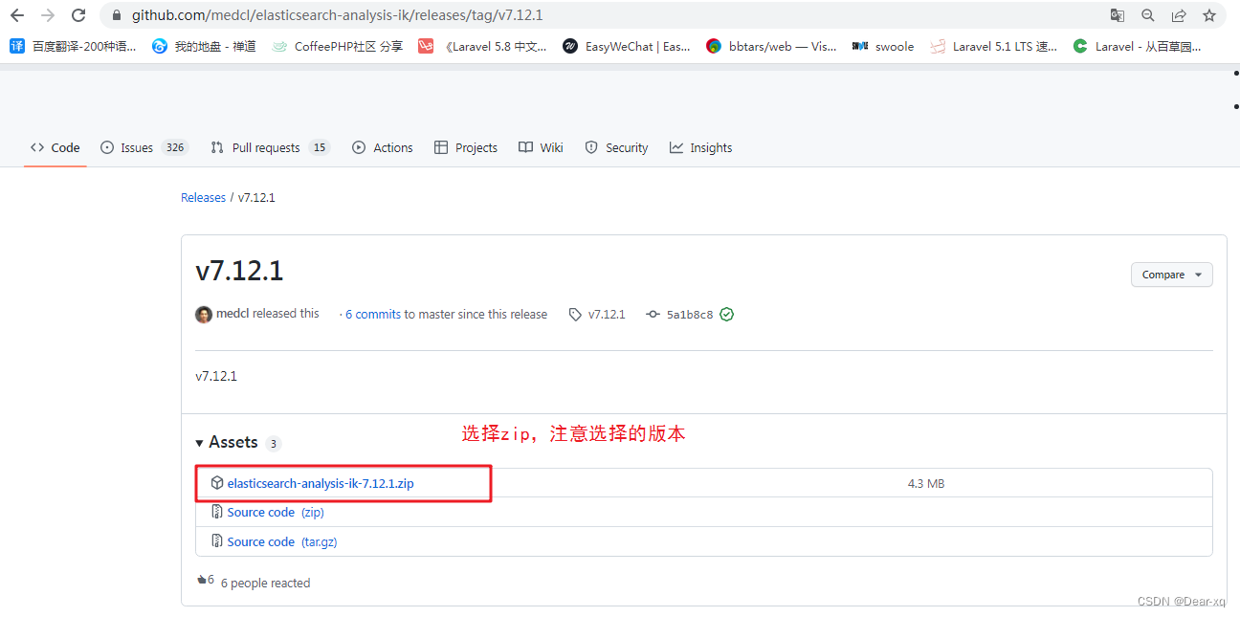Click the browser back arrow
Viewport: 1240px width, 617px height.
click(17, 15)
